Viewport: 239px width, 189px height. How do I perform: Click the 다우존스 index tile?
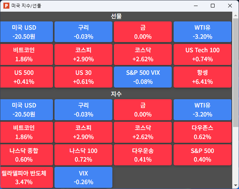202,132
